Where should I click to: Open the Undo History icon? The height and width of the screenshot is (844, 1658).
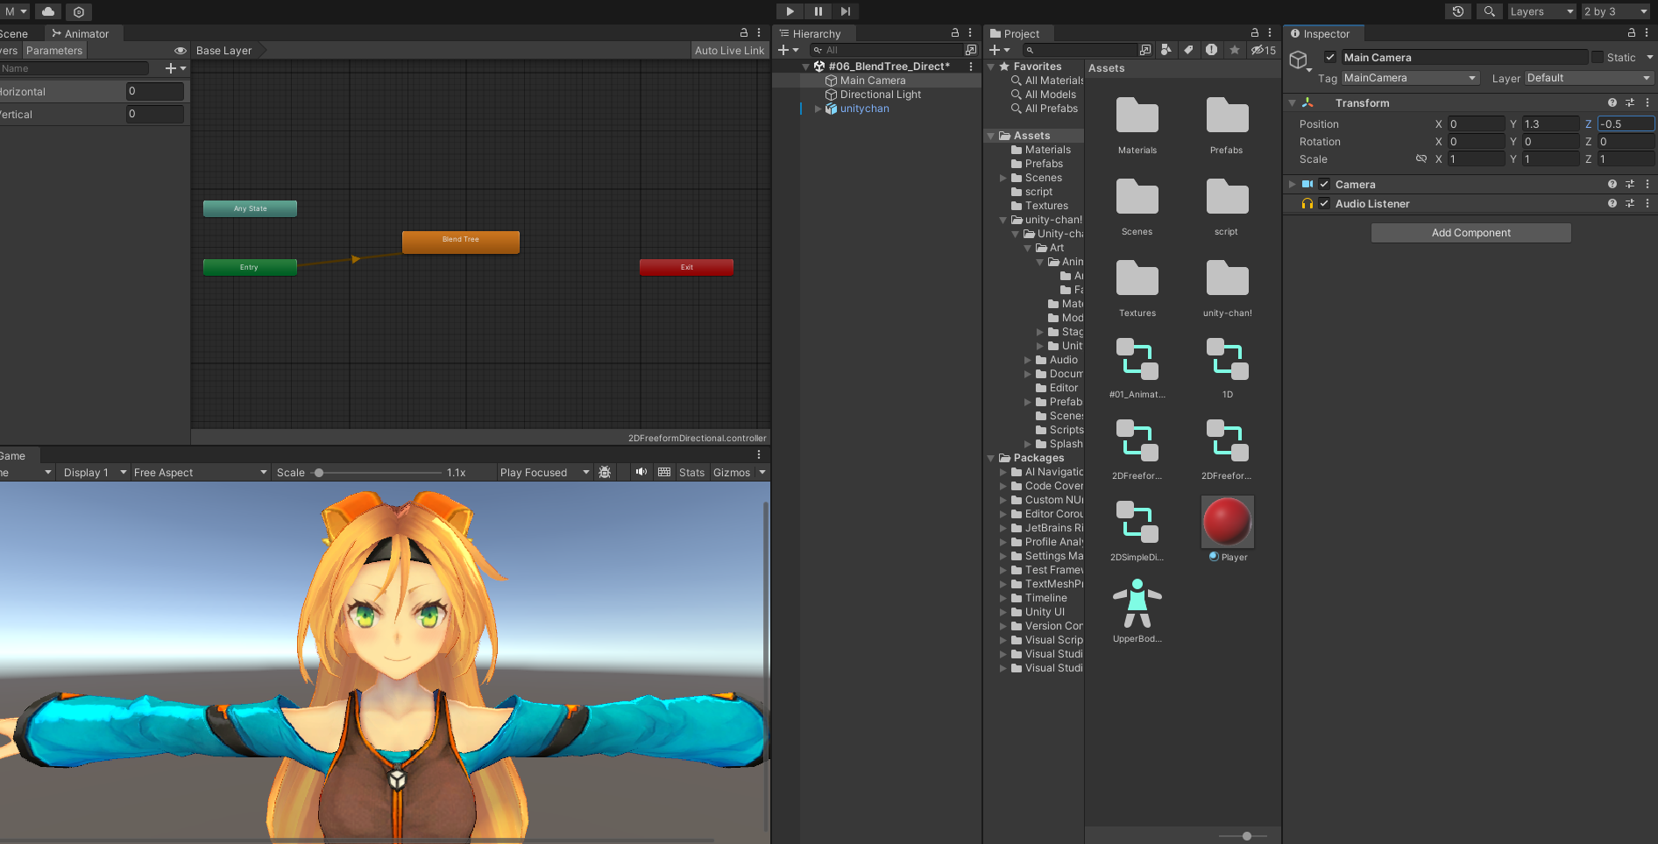click(1458, 11)
